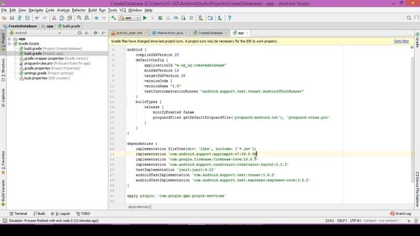The width and height of the screenshot is (420, 236).
Task: Click the Search Everywhere magnifier icon
Action: point(409,18)
